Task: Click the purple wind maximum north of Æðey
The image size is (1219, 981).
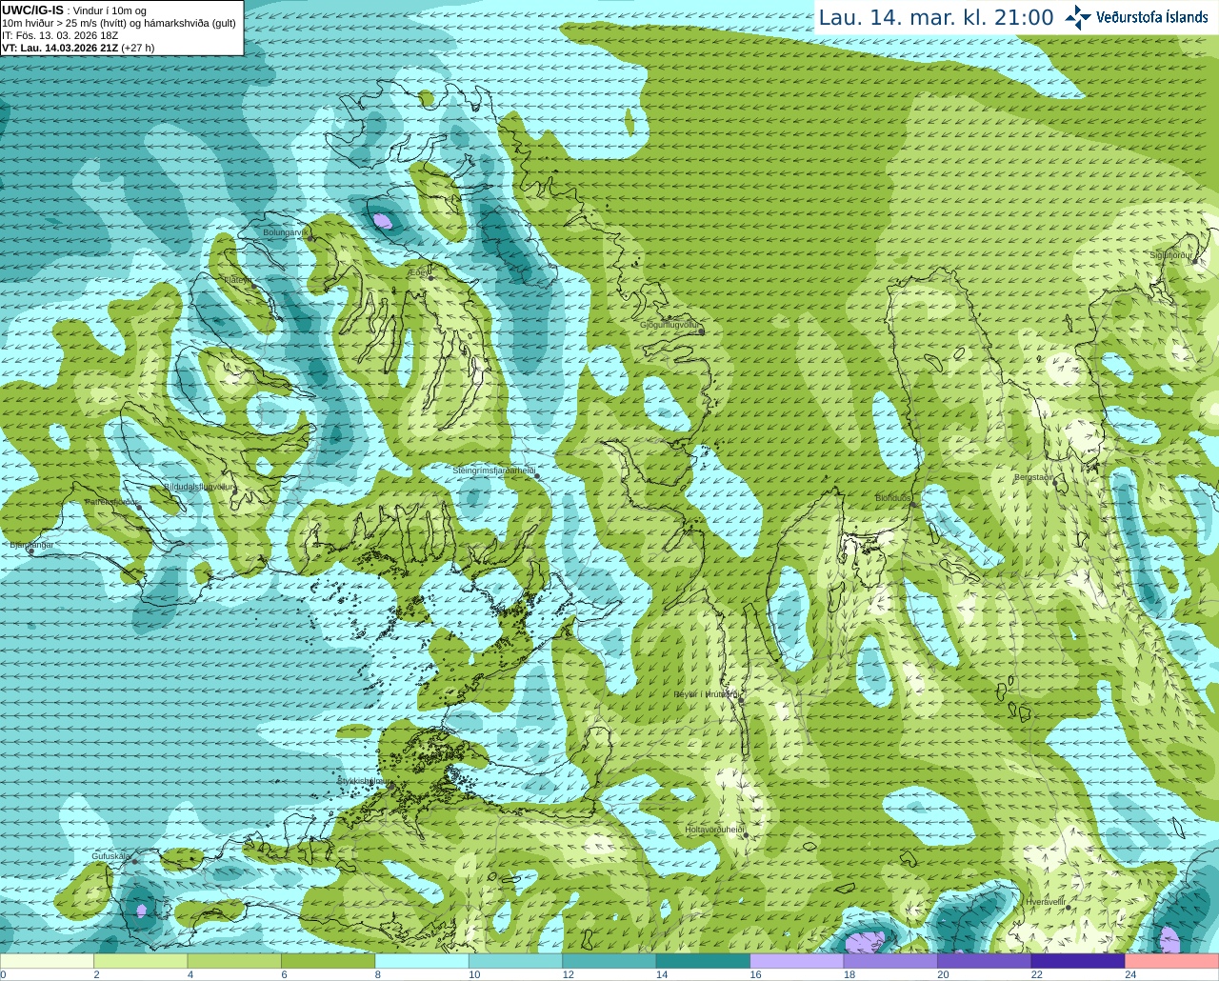Action: tap(382, 221)
